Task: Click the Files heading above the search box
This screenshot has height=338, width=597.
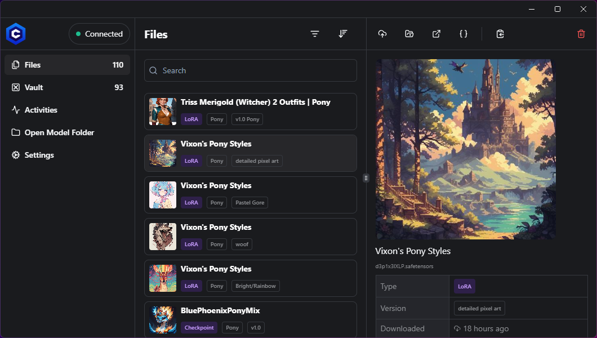Action: [x=155, y=34]
